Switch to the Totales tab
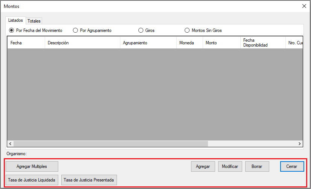 (x=34, y=21)
